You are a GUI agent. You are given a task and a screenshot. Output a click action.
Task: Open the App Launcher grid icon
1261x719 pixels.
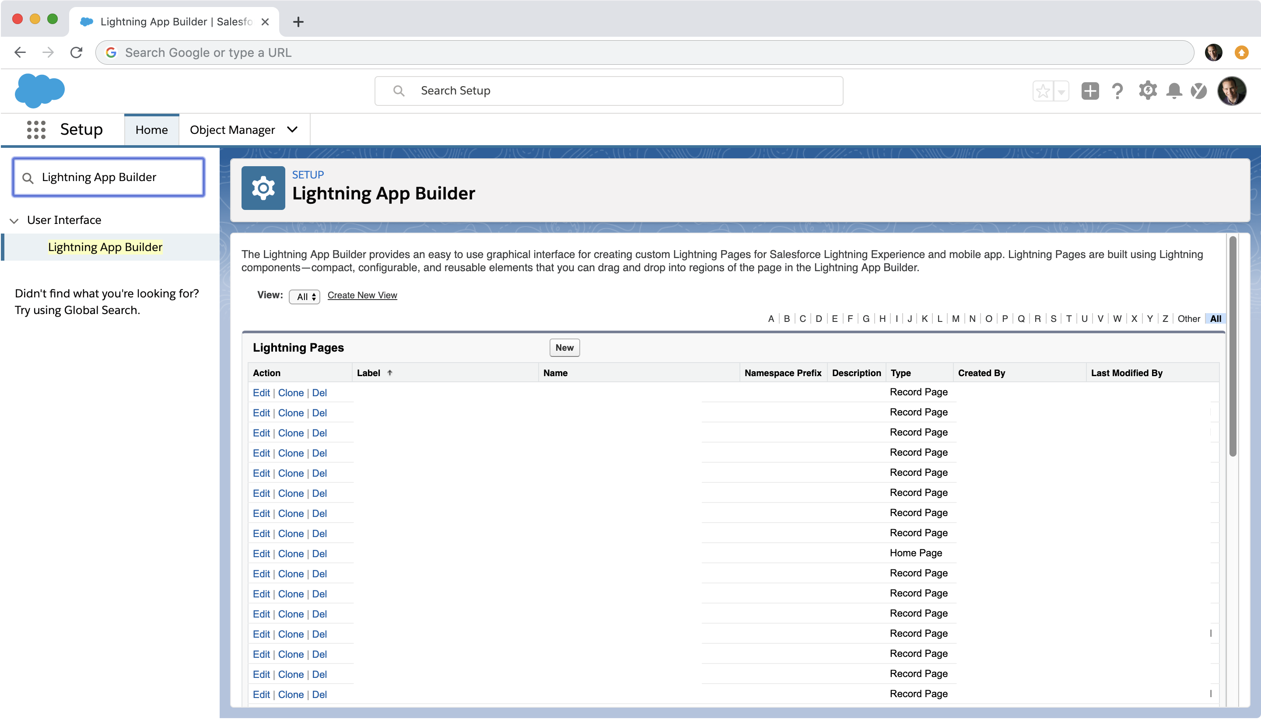pyautogui.click(x=36, y=130)
